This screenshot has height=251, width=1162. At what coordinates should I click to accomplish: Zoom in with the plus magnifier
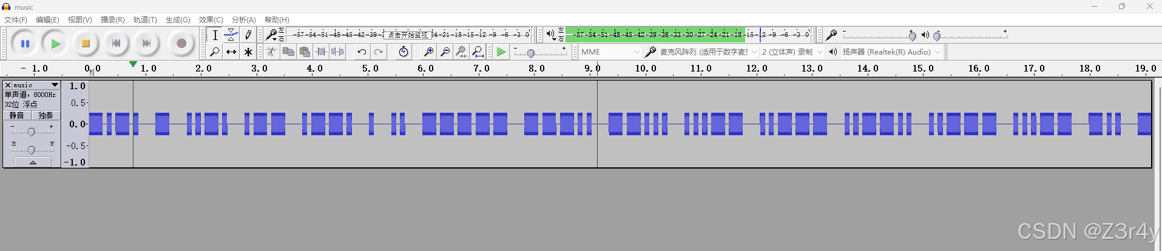click(428, 52)
